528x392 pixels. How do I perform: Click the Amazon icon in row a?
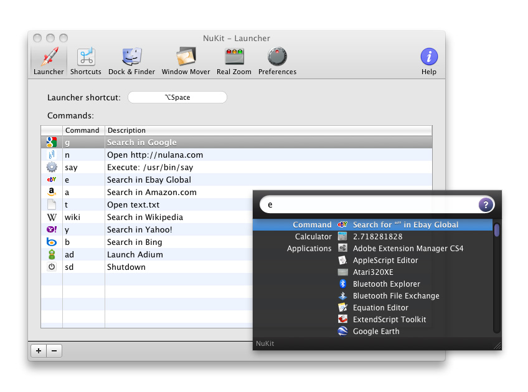point(52,192)
